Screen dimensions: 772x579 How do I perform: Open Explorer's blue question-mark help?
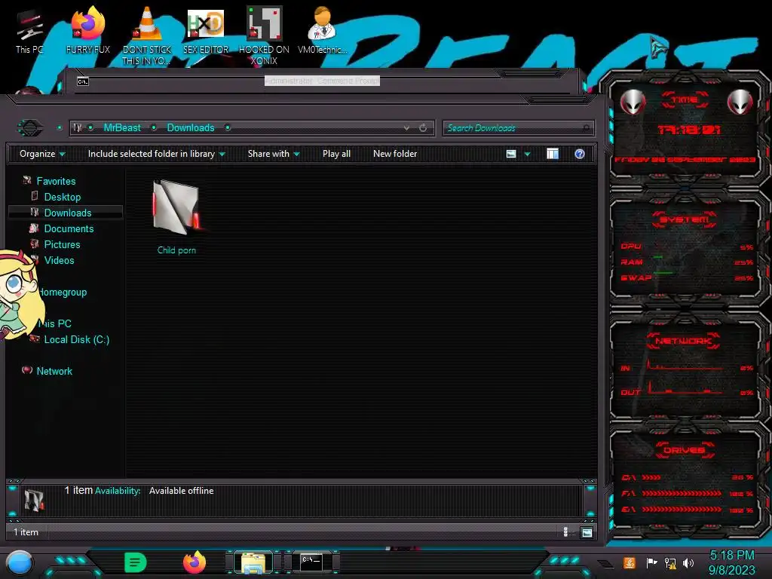(x=580, y=154)
